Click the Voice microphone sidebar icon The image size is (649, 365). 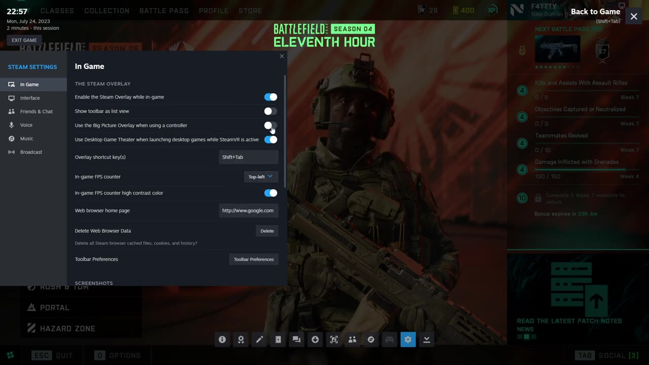click(x=11, y=125)
